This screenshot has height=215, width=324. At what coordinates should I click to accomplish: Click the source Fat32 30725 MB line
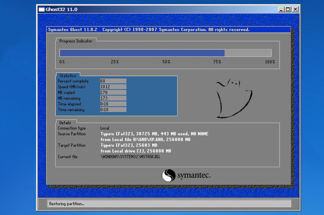pyautogui.click(x=154, y=134)
